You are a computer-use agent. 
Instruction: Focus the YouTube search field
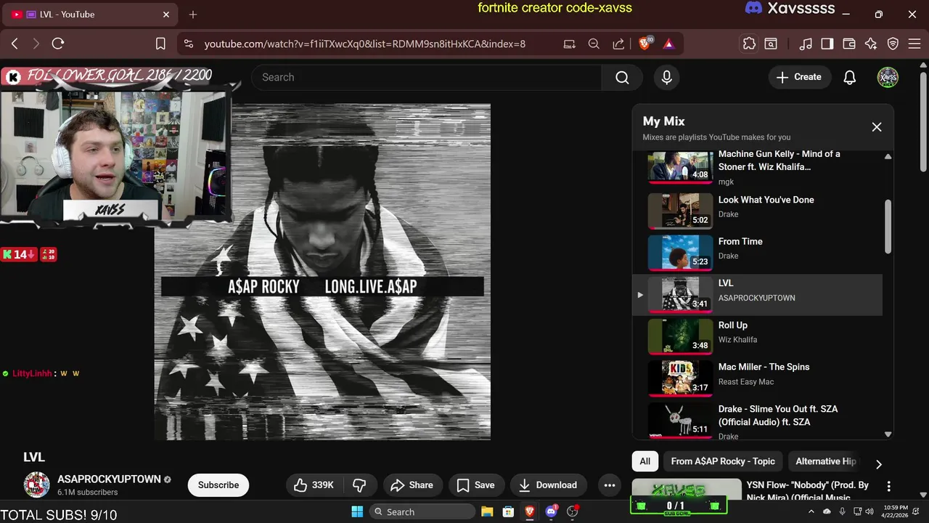[x=426, y=77]
